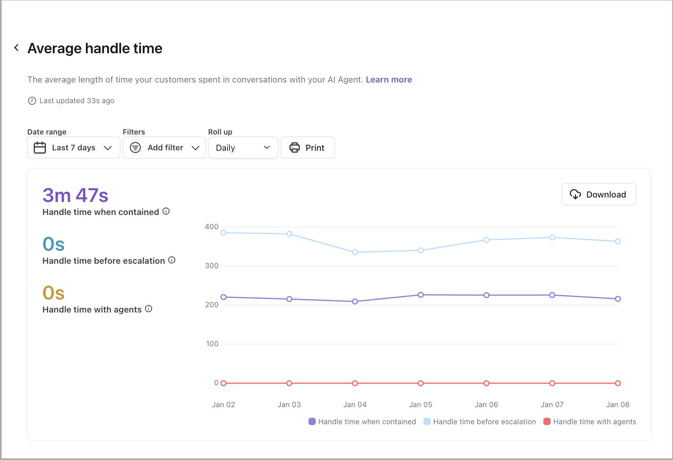Click the info icon next to Handle time with agents
Screen dimensions: 673x460
(149, 309)
